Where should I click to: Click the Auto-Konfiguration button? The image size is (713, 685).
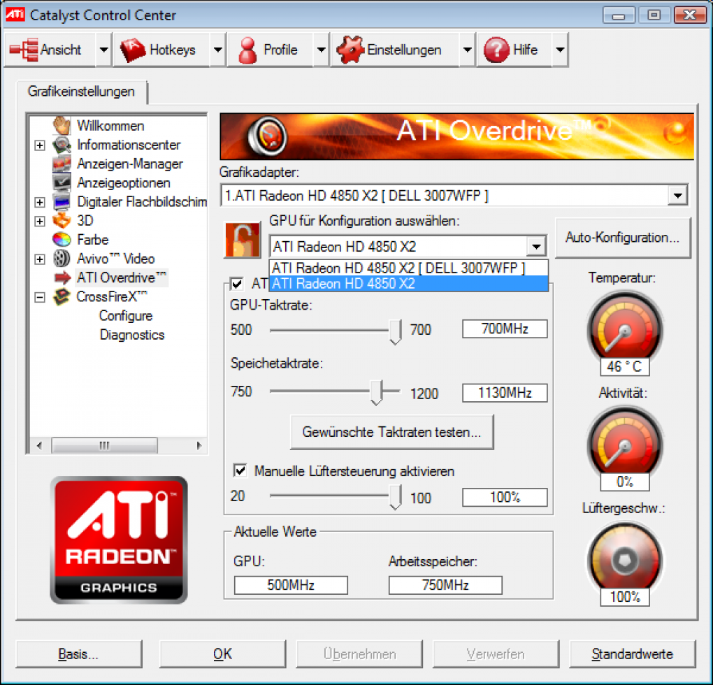(x=623, y=238)
